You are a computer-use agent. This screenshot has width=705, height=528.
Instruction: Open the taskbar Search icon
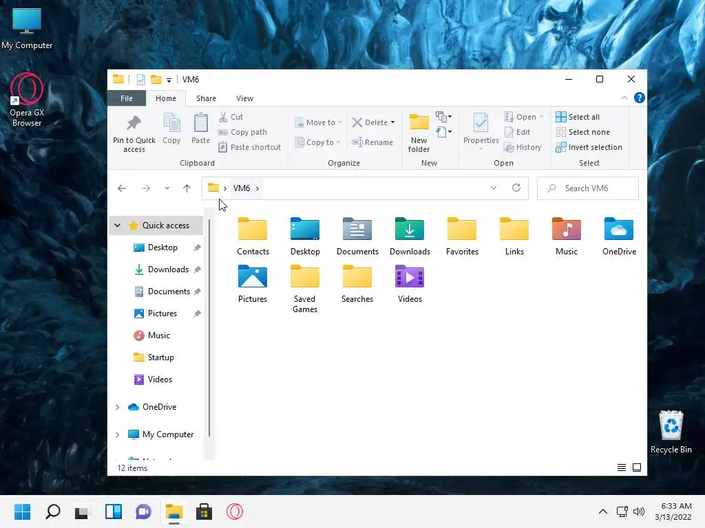coord(53,511)
